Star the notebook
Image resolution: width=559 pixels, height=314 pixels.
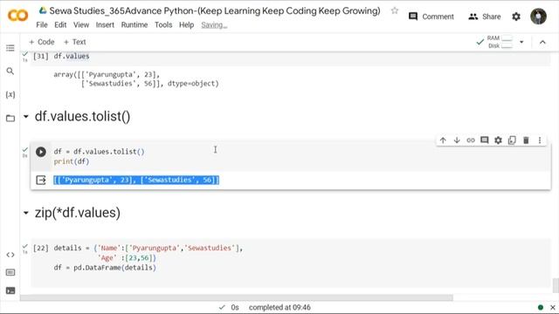click(394, 10)
